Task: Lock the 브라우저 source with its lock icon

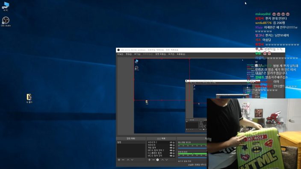Action: tap(174, 145)
